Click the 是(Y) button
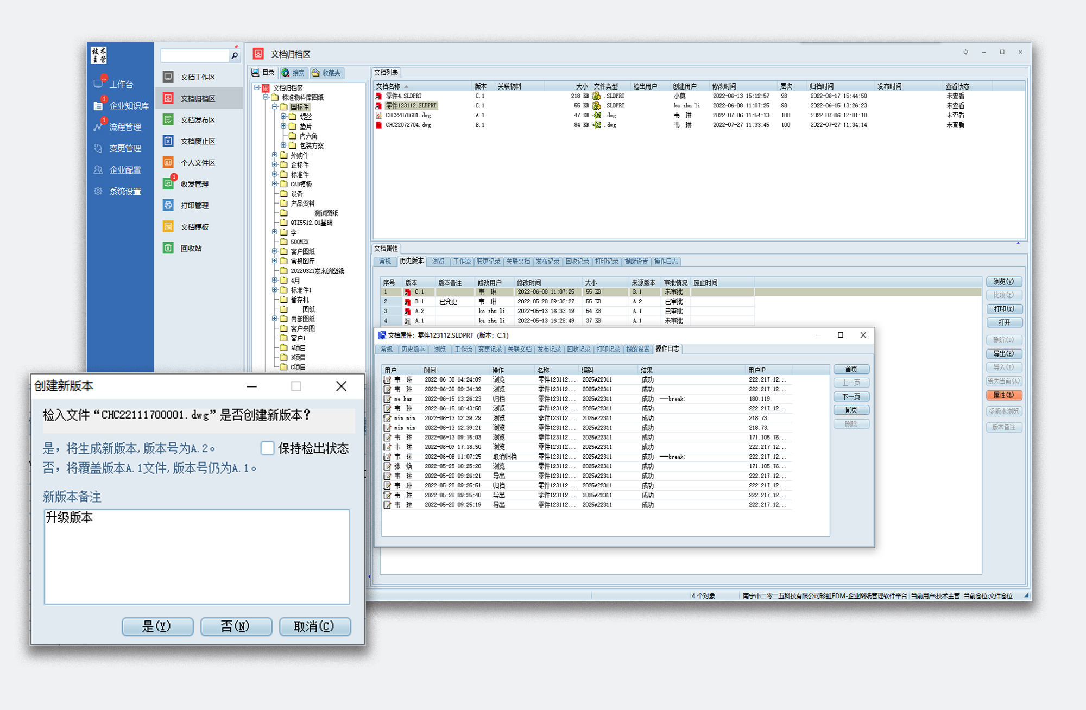The image size is (1086, 710). (x=157, y=626)
